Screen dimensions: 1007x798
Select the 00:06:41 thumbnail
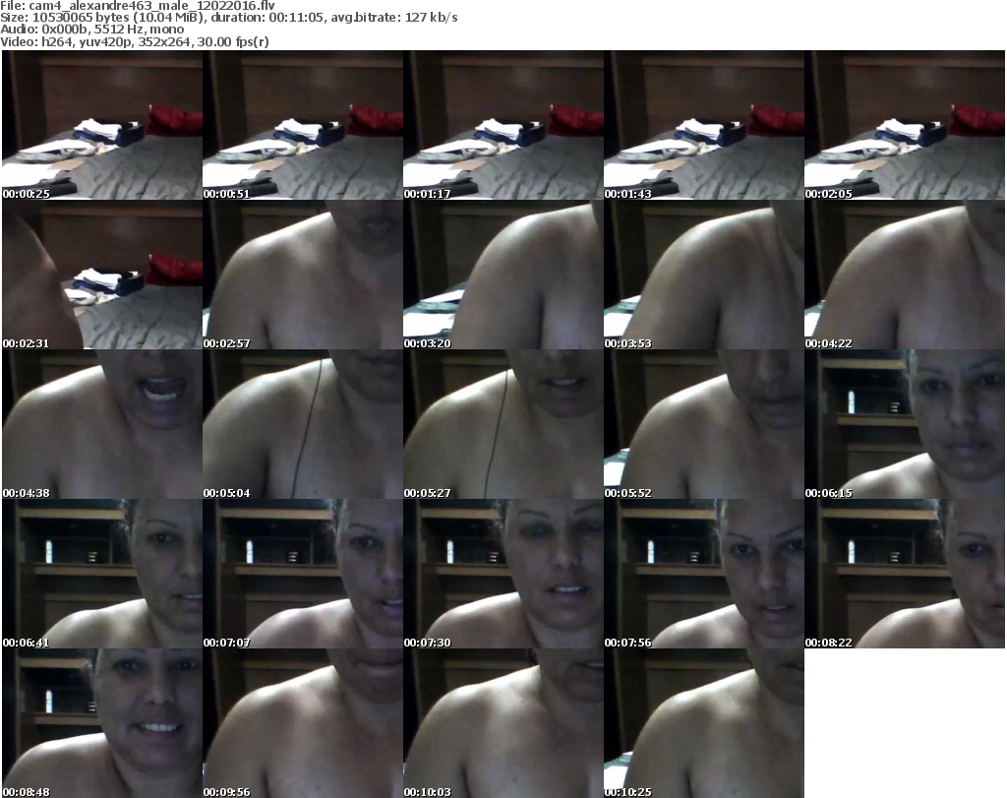(102, 574)
